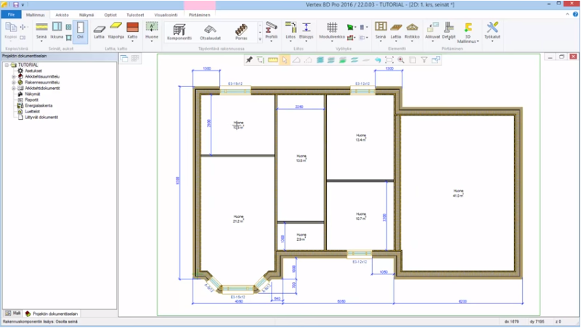Screen dimensions: 581x328
Task: Open the File menu
Action: (x=11, y=14)
